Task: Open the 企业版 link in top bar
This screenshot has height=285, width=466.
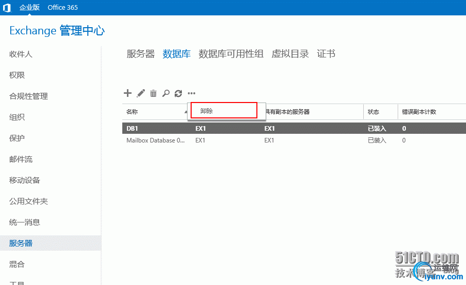Action: [29, 7]
